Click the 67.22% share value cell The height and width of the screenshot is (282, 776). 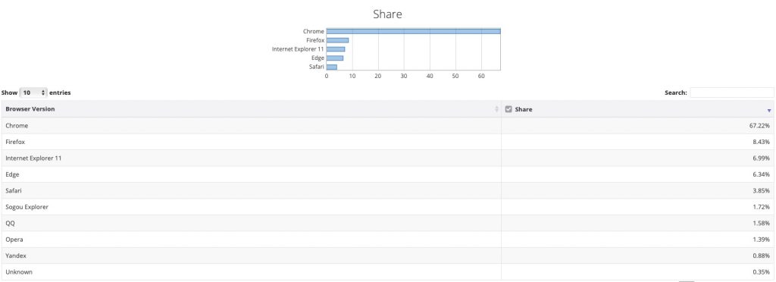pos(637,126)
